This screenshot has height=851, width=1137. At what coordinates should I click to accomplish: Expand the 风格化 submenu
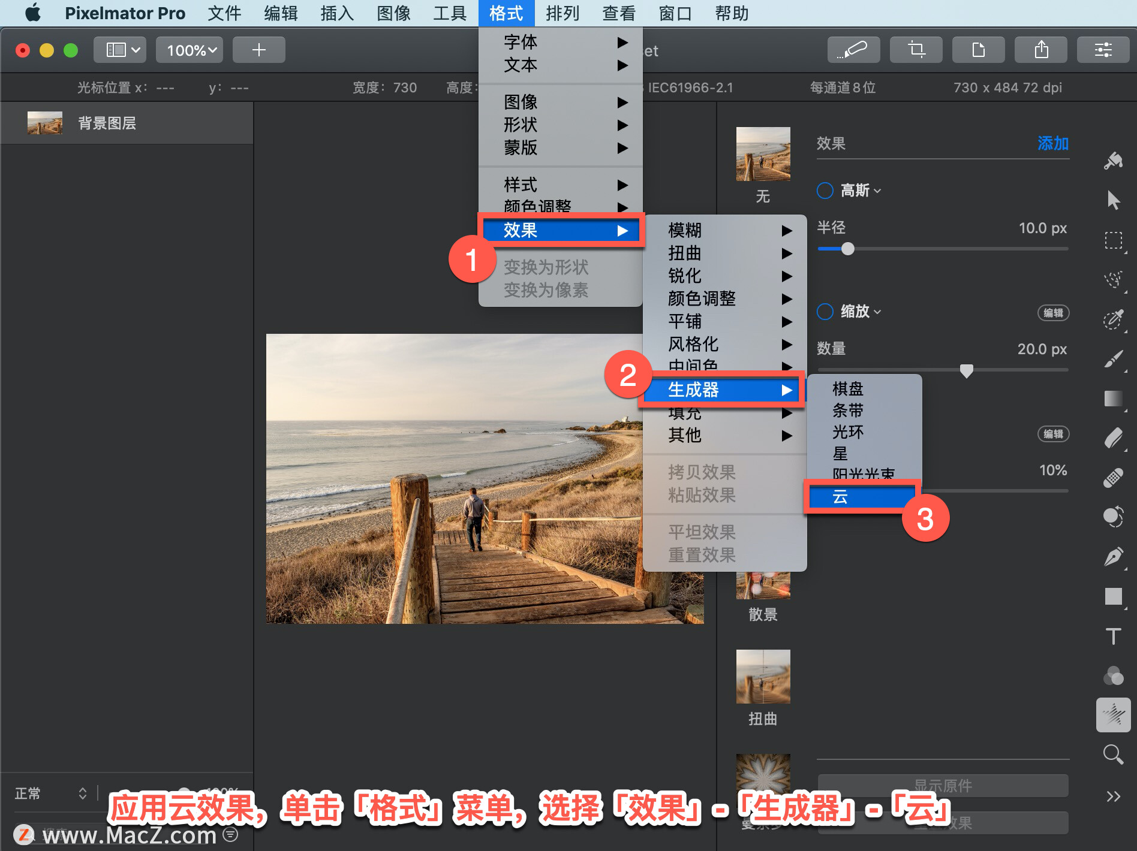pyautogui.click(x=724, y=344)
